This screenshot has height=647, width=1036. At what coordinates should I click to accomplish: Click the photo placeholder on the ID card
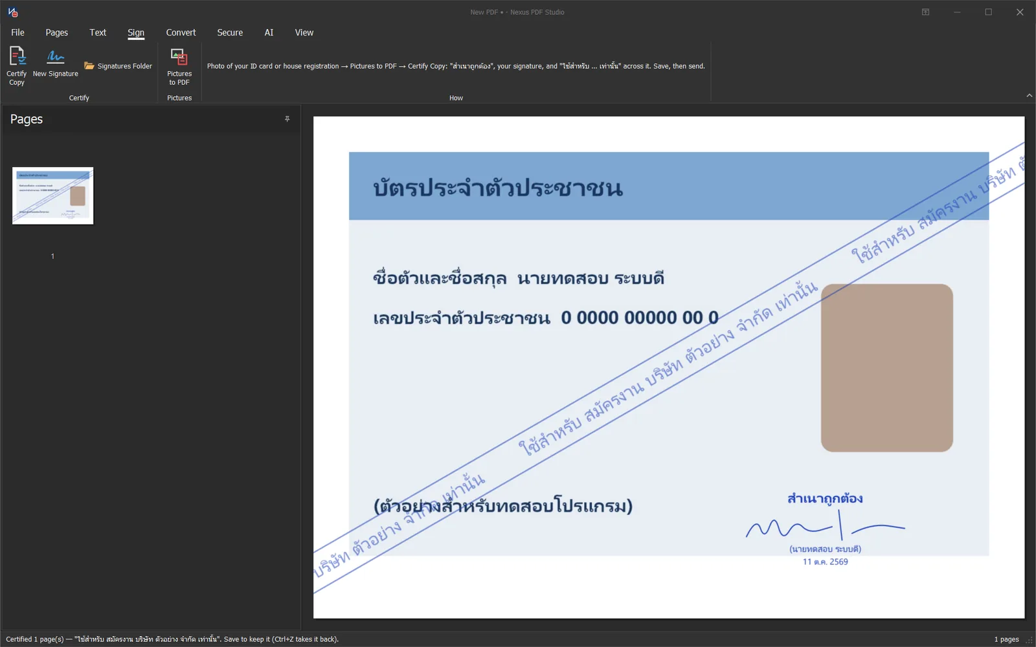tap(887, 367)
